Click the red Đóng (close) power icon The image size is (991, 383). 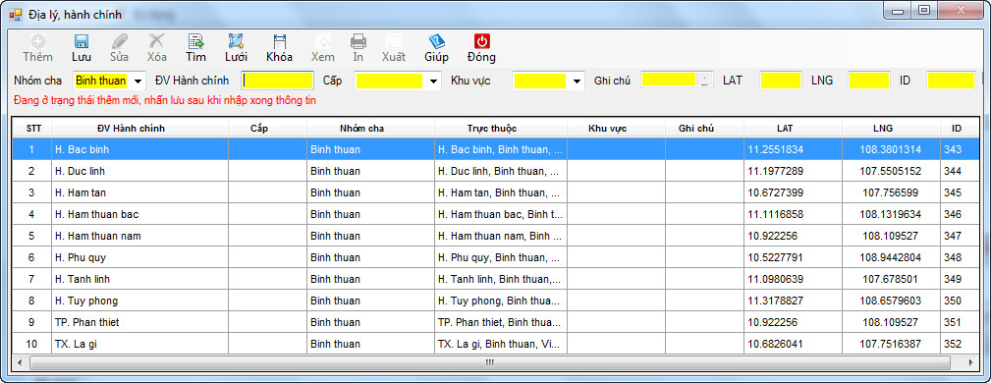click(481, 42)
